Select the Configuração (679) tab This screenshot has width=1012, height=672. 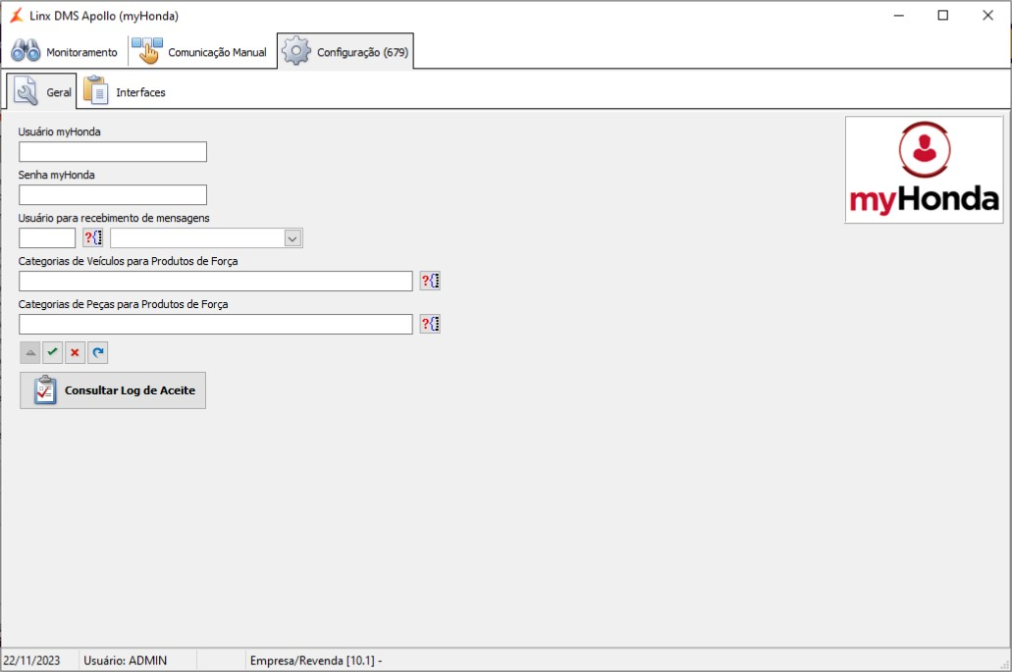click(x=346, y=52)
